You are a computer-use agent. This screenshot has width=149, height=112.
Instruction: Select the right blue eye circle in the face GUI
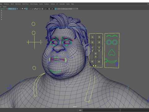coord(115,42)
